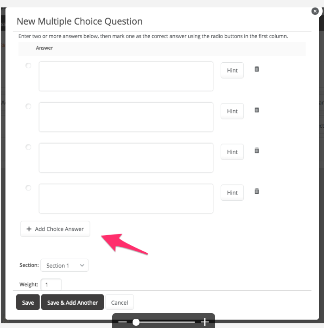Click the zoom out minus icon

(122, 321)
